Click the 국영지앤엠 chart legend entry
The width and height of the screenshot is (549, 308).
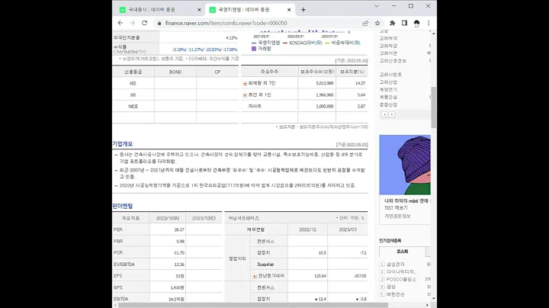click(x=266, y=43)
